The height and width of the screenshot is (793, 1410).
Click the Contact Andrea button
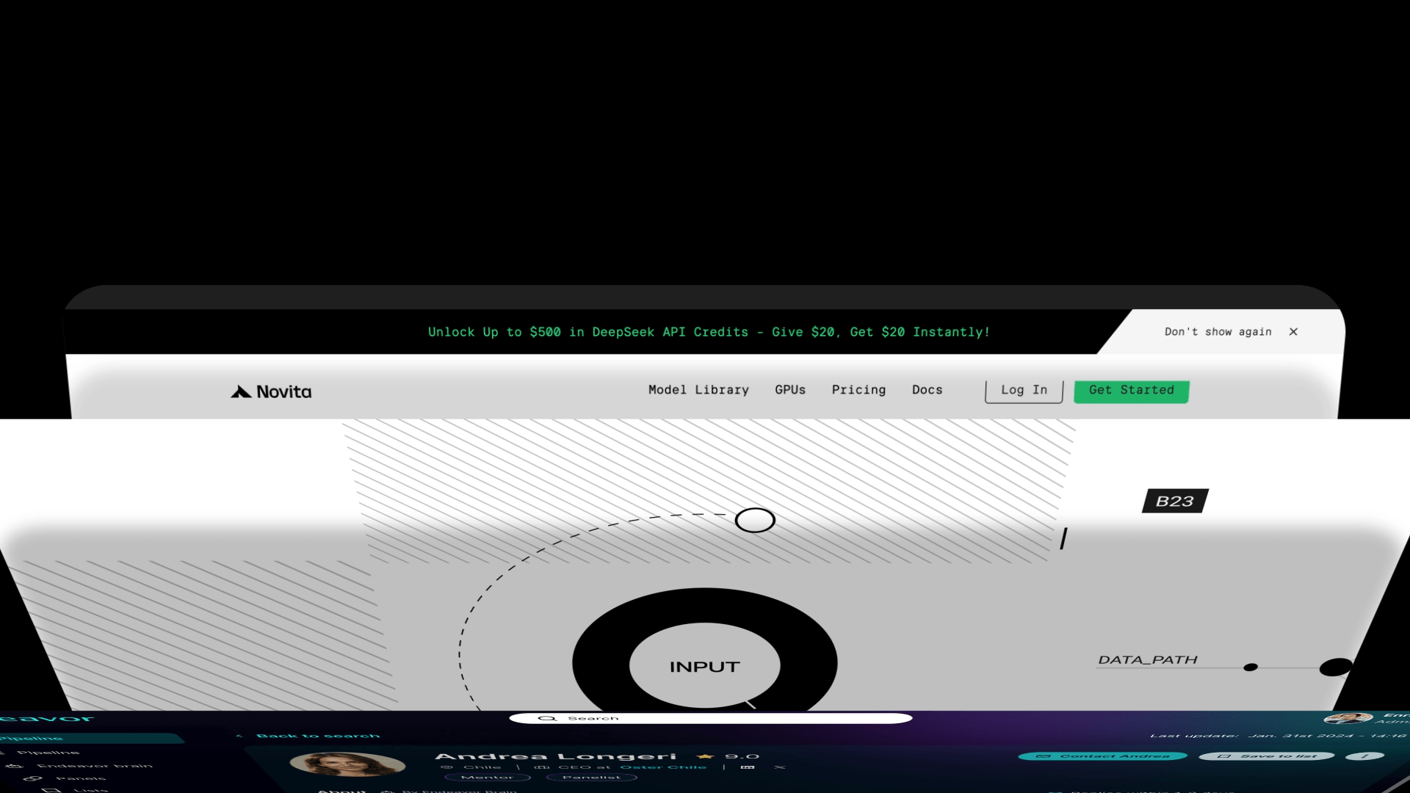[x=1103, y=756]
